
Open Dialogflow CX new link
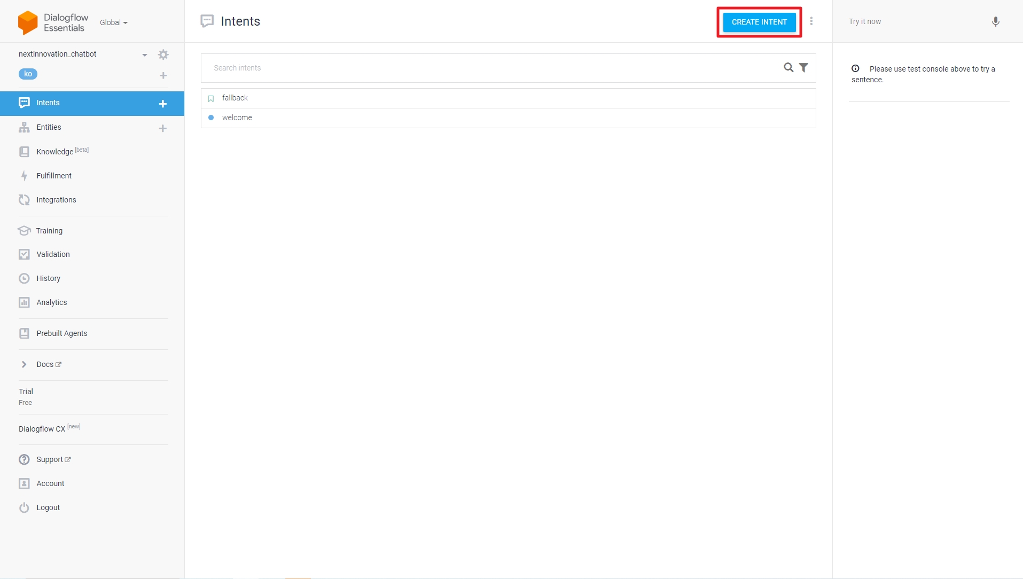coord(50,428)
